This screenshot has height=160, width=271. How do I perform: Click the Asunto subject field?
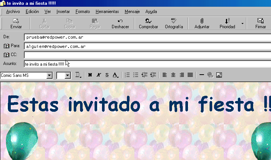(147, 64)
